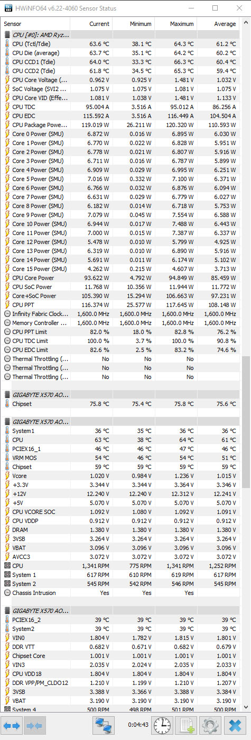The height and width of the screenshot is (740, 251).
Task: Click the HWiNFO64 title bar app icon
Action: tap(8, 8)
